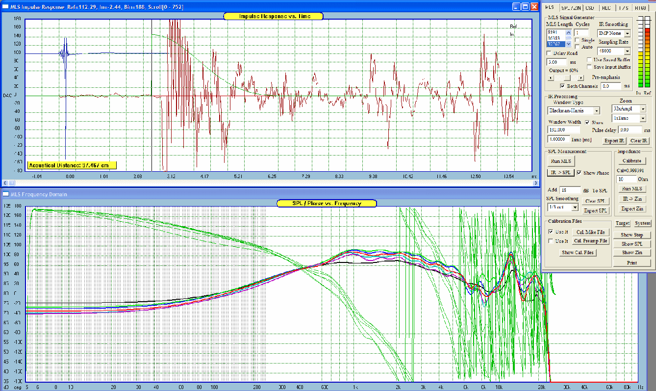The image size is (656, 391).
Task: Click the Time [ms] input field
Action: tap(558, 139)
